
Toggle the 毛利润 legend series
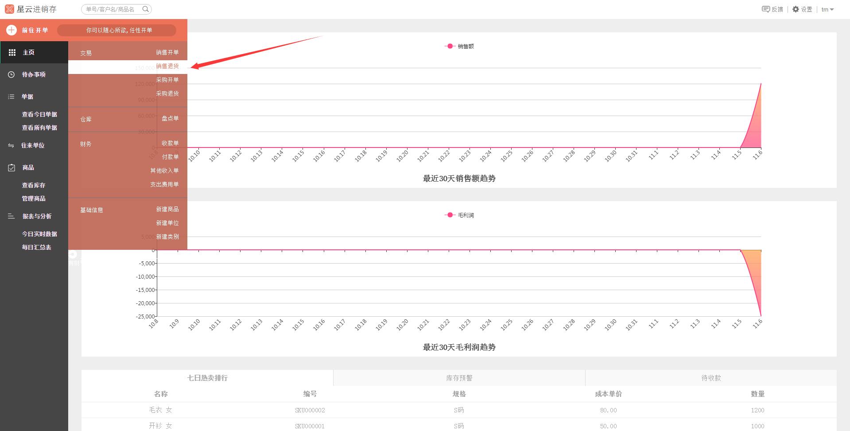tap(459, 215)
